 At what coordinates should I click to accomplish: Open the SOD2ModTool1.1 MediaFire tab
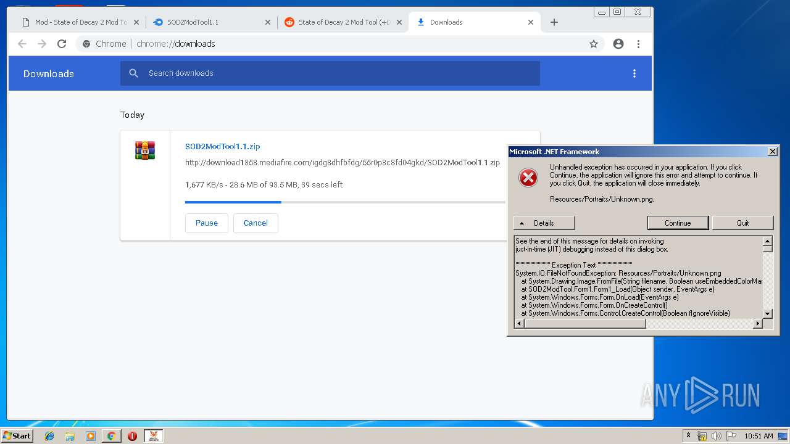tap(210, 22)
